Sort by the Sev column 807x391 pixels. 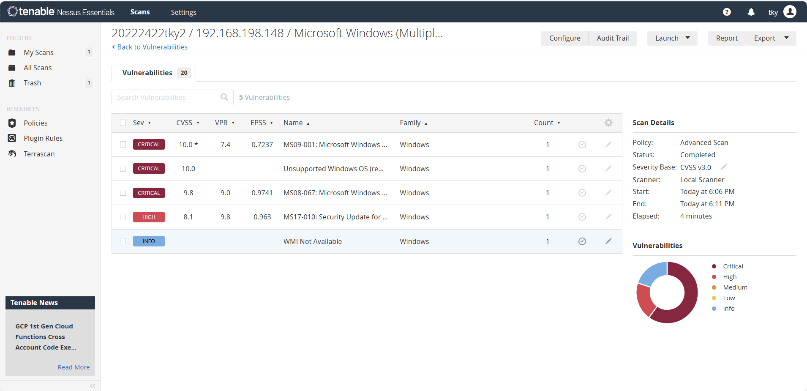(x=142, y=123)
